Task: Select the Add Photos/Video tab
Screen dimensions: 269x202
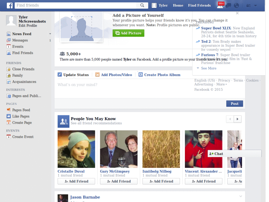Action: coord(116,75)
